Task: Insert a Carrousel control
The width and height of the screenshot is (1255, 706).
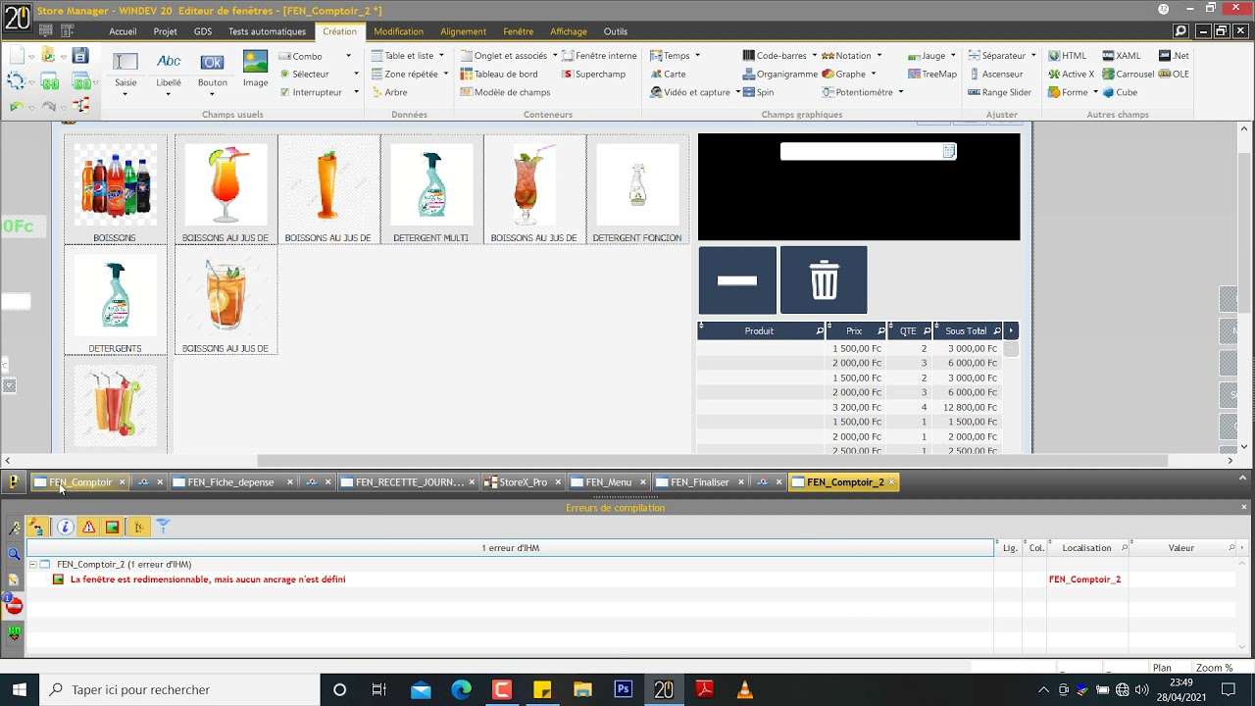Action: 1128,74
